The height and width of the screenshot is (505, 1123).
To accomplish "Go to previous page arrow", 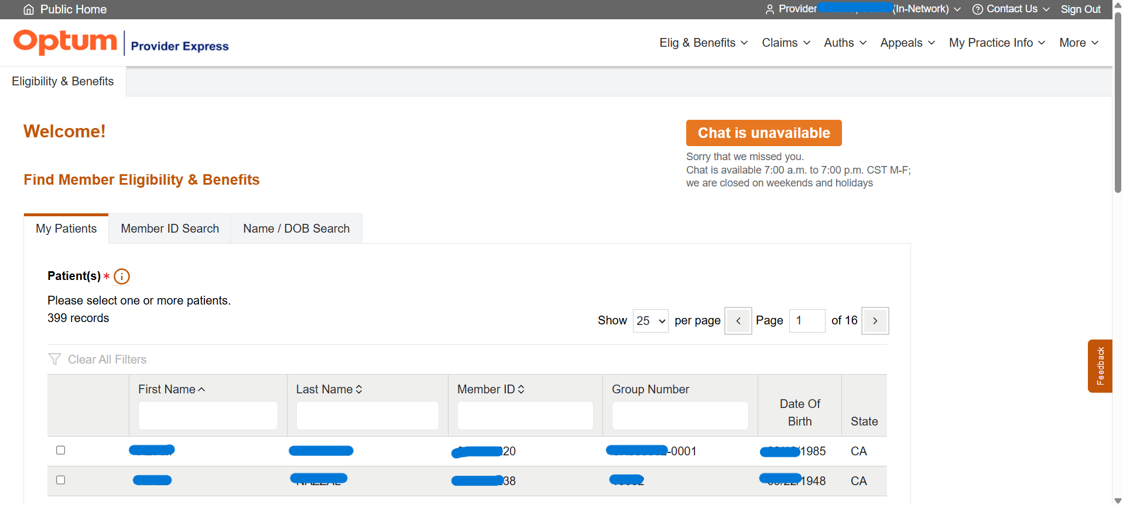I will click(x=738, y=321).
